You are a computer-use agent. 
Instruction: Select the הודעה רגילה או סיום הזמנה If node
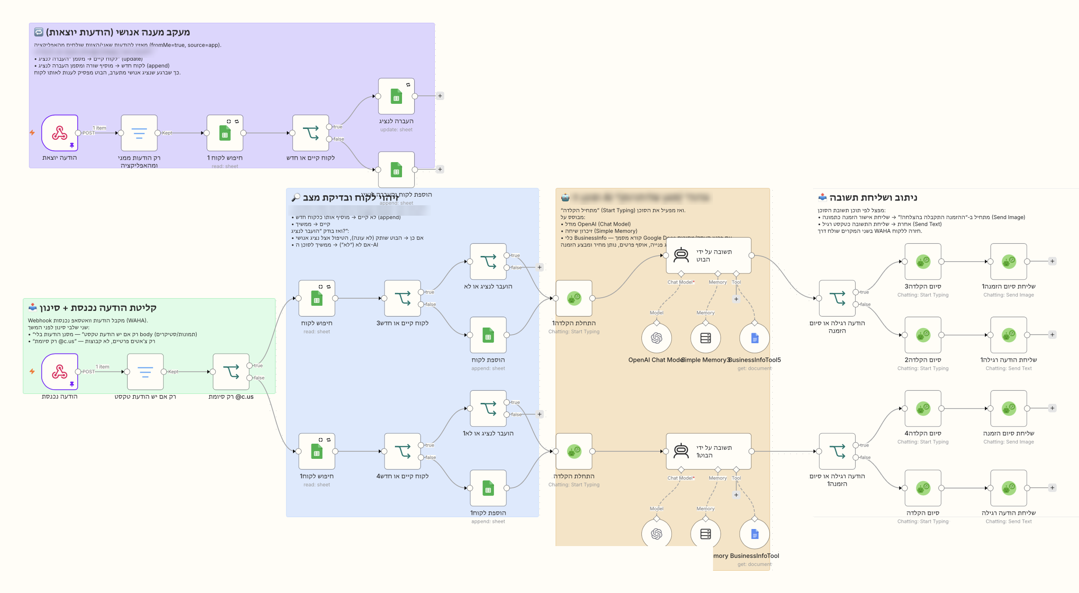click(837, 298)
